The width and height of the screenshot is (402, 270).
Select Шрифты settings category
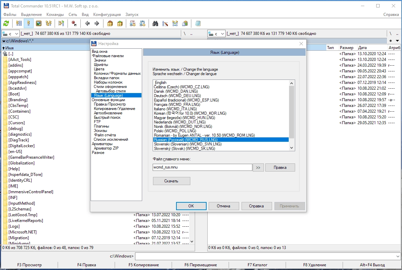(x=101, y=65)
